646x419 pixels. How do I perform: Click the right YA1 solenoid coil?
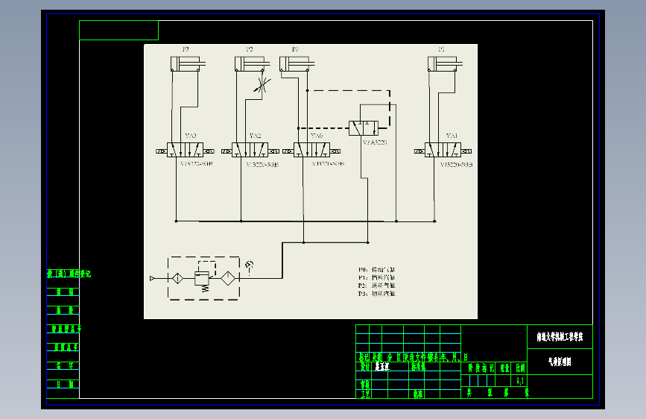466,151
